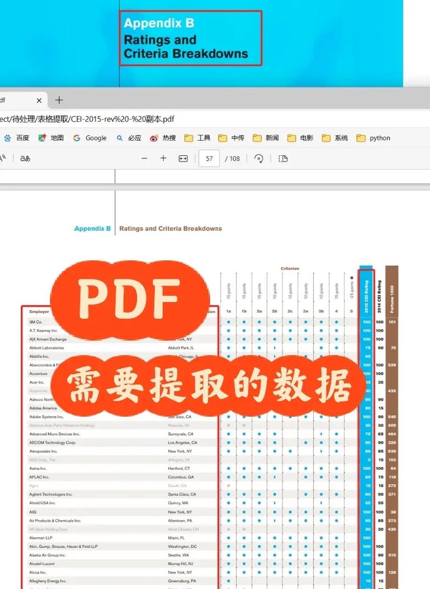Click the 'Criterion' heading above the table
This screenshot has height=589, width=430.
pyautogui.click(x=290, y=268)
